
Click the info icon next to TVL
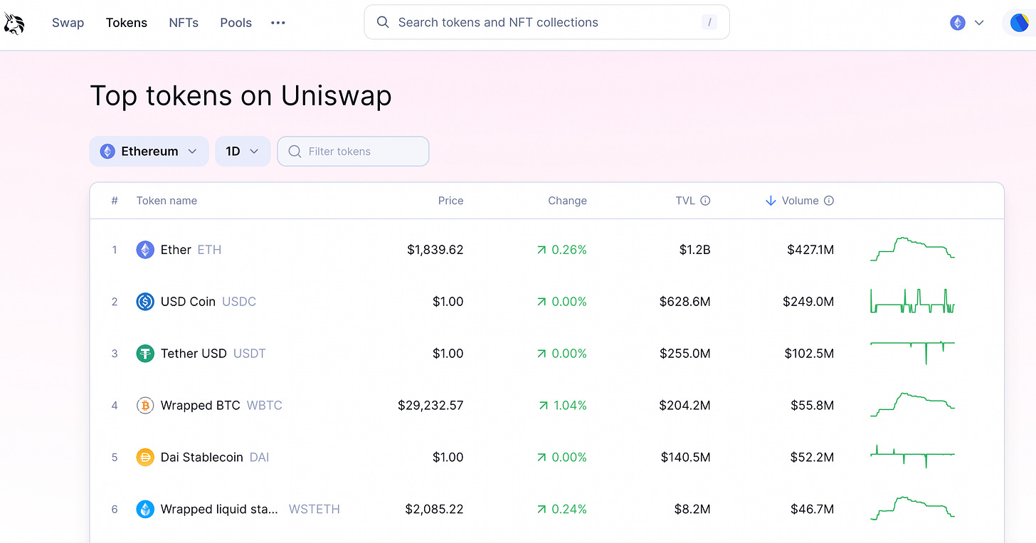click(x=705, y=201)
